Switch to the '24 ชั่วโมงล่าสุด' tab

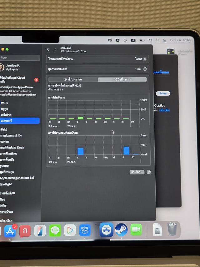73,79
